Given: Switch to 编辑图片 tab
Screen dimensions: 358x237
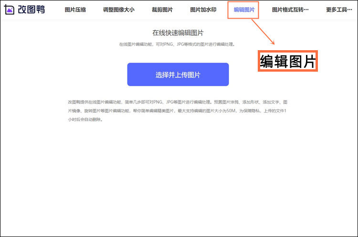Looking at the screenshot, I should tap(244, 10).
